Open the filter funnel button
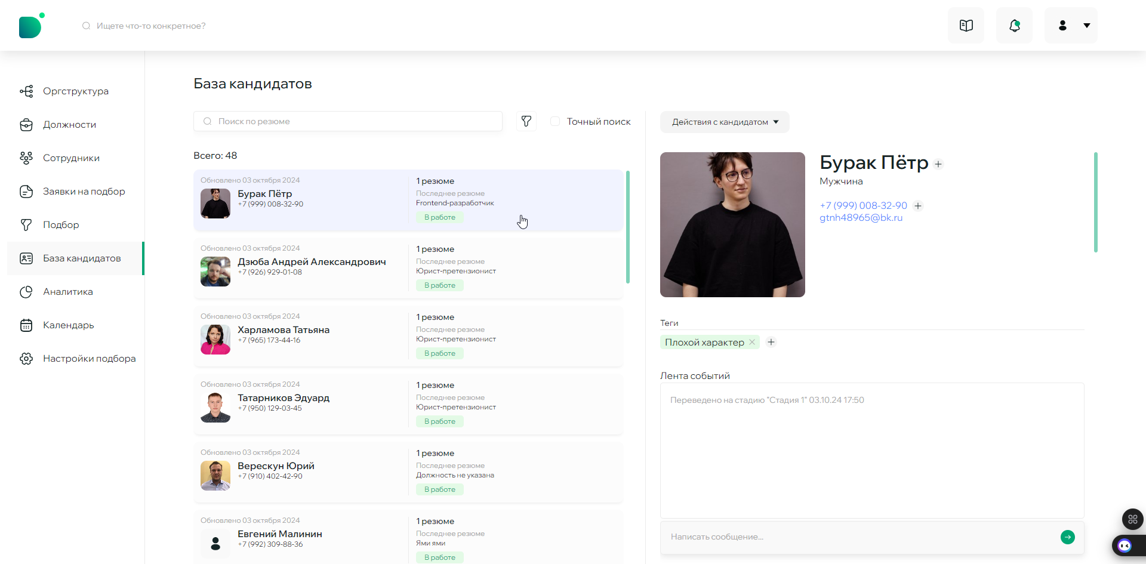Screen dimensions: 1146x564 [526, 121]
